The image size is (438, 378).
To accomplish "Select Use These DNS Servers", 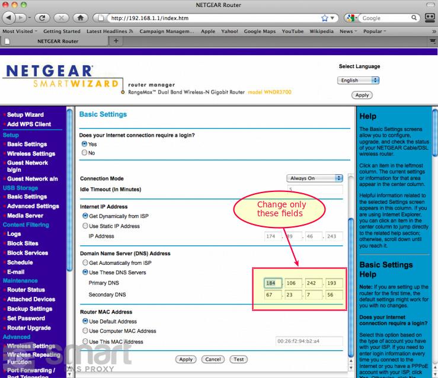I will [85, 272].
